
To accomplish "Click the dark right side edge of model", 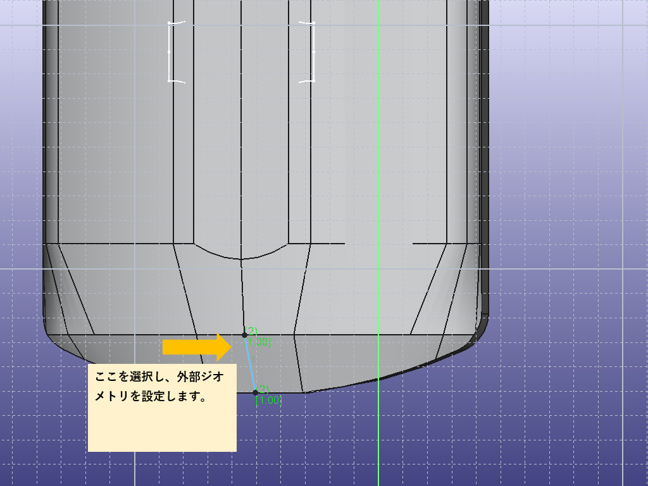I will point(485,158).
